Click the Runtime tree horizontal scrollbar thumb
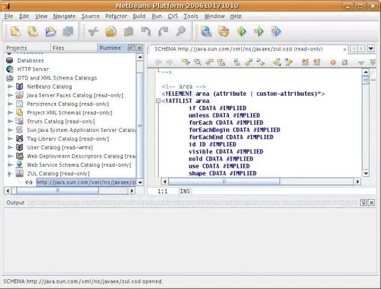This screenshot has width=381, height=289. point(57,191)
